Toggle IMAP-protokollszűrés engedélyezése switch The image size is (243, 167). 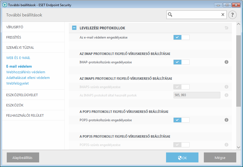(x=181, y=62)
